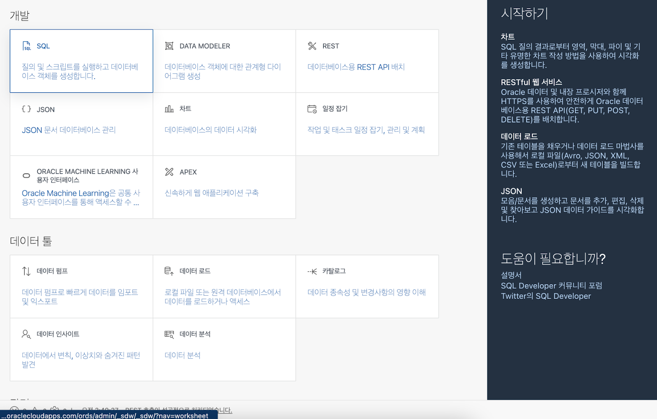
Task: Click the '차트' heading in 시작하기 panel
Action: pyautogui.click(x=508, y=37)
